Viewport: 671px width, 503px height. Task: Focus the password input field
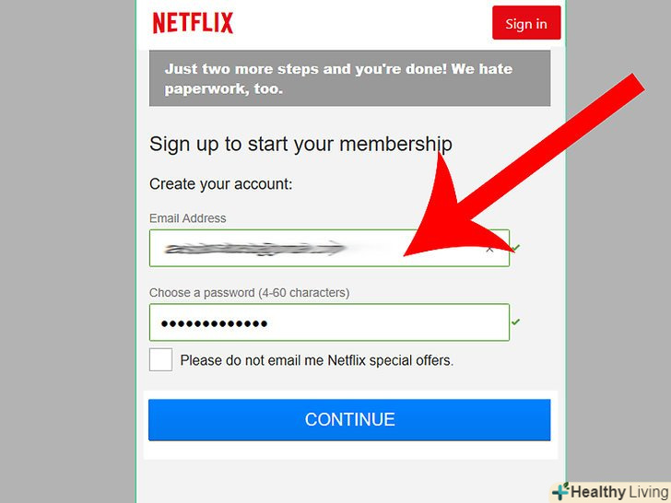[x=329, y=322]
